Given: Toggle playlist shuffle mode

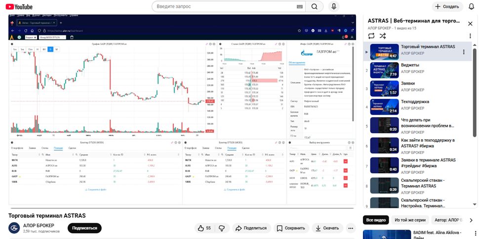Looking at the screenshot, I should (x=383, y=36).
